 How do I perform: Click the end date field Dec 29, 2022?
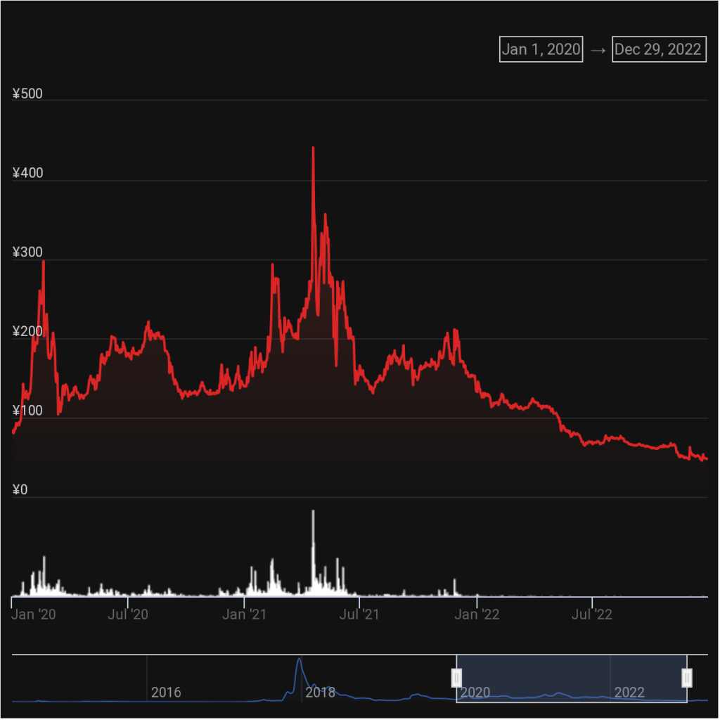click(x=660, y=49)
